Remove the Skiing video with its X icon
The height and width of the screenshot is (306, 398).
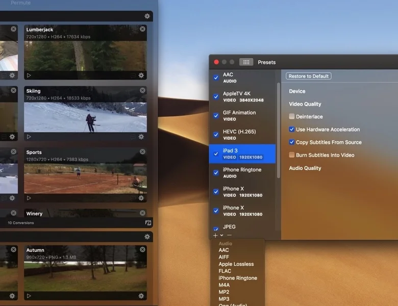[143, 90]
